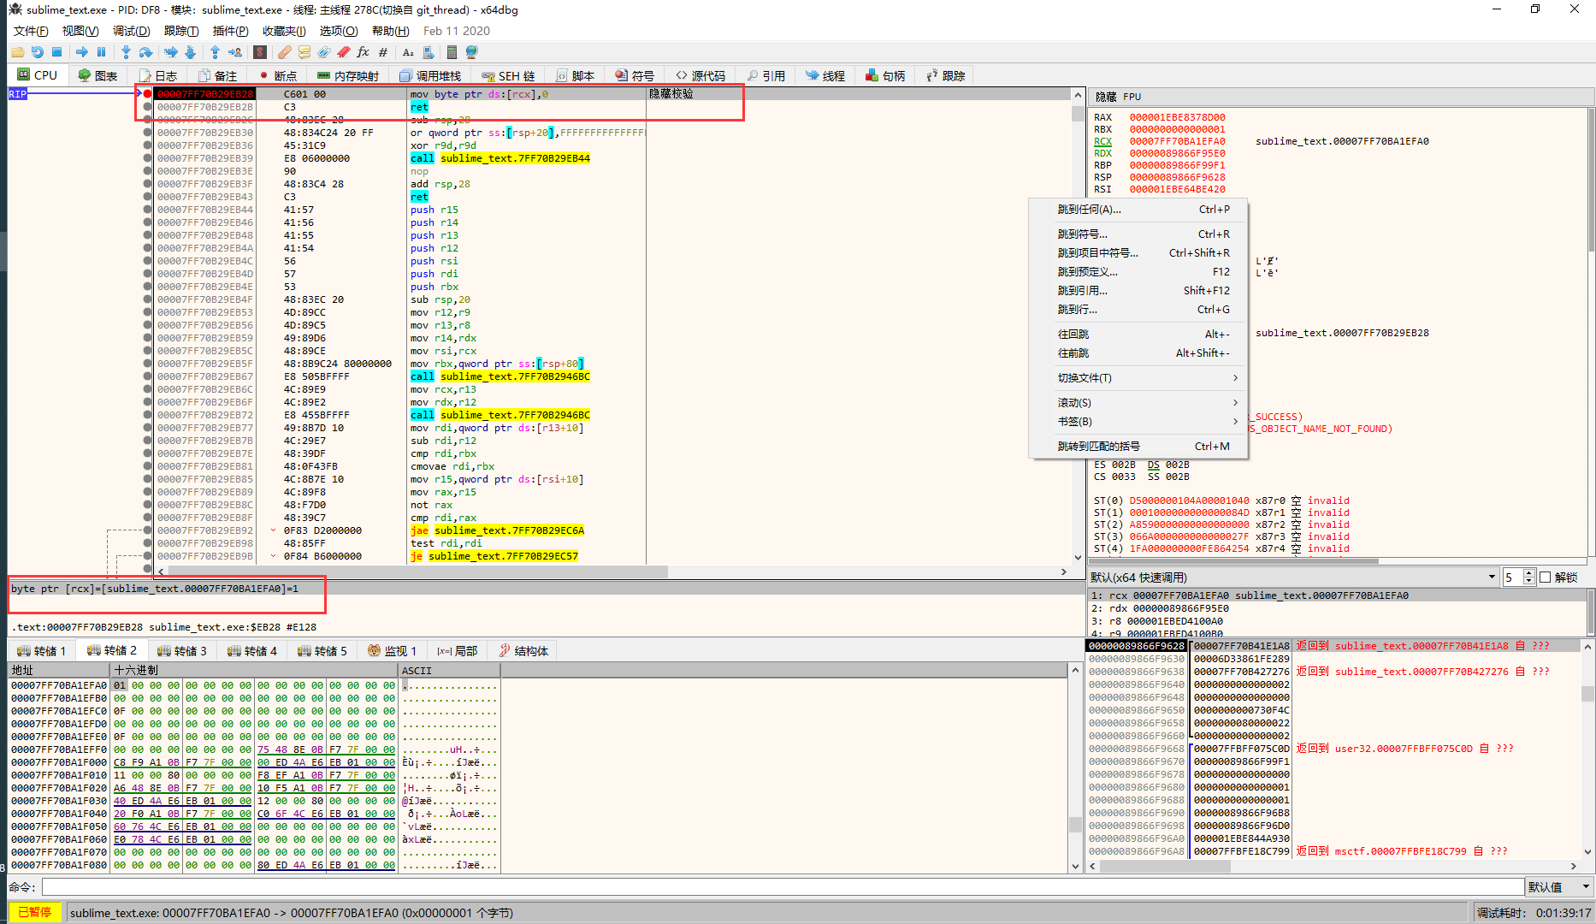The image size is (1596, 924).
Task: Toggle breakpoint bullet at address 00007FF70B29EB44
Action: click(x=148, y=210)
